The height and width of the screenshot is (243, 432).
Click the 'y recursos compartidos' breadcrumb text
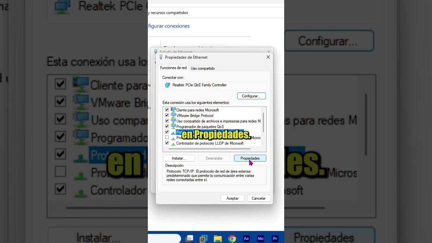pyautogui.click(x=168, y=13)
